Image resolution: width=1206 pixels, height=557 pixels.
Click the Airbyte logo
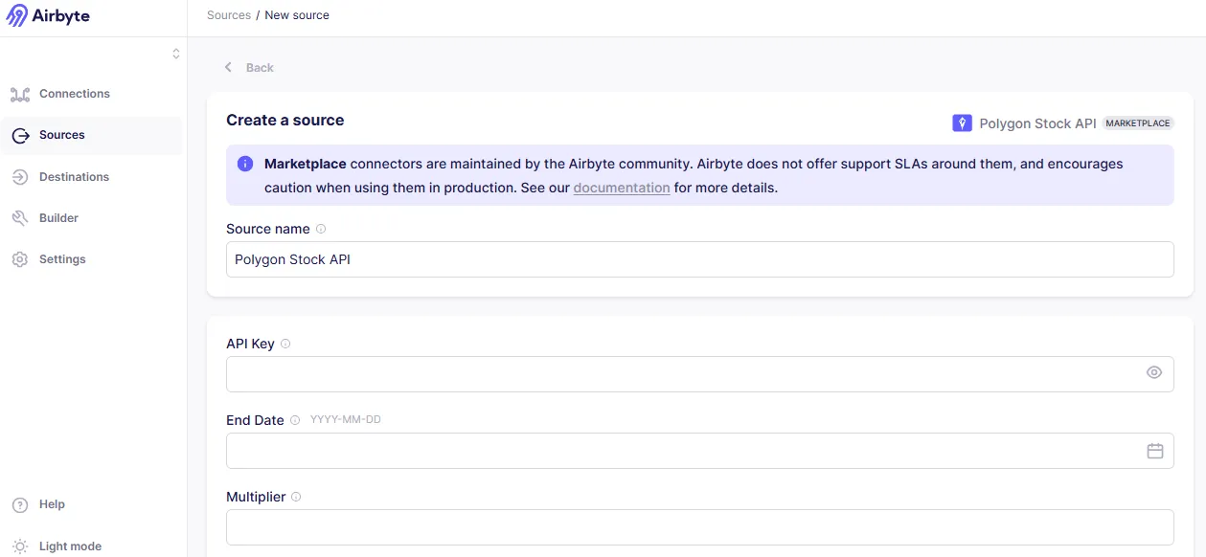(x=48, y=15)
